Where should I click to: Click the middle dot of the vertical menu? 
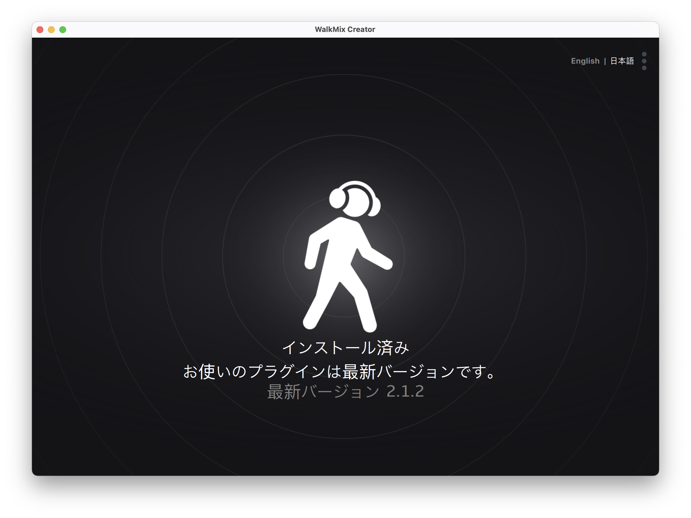[x=644, y=61]
